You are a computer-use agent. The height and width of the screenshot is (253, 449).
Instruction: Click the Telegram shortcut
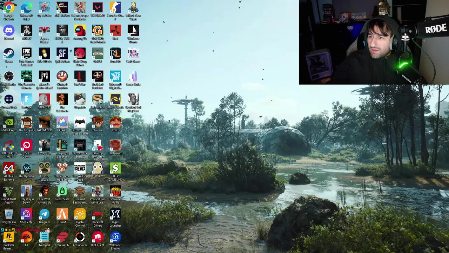coord(44,214)
